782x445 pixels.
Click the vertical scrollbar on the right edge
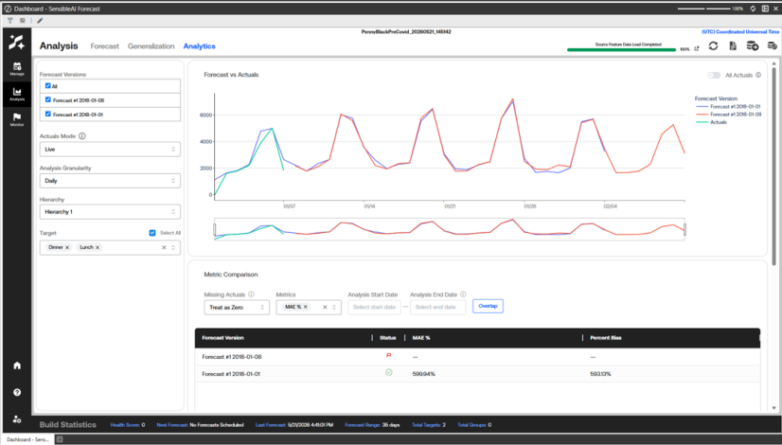click(x=774, y=165)
